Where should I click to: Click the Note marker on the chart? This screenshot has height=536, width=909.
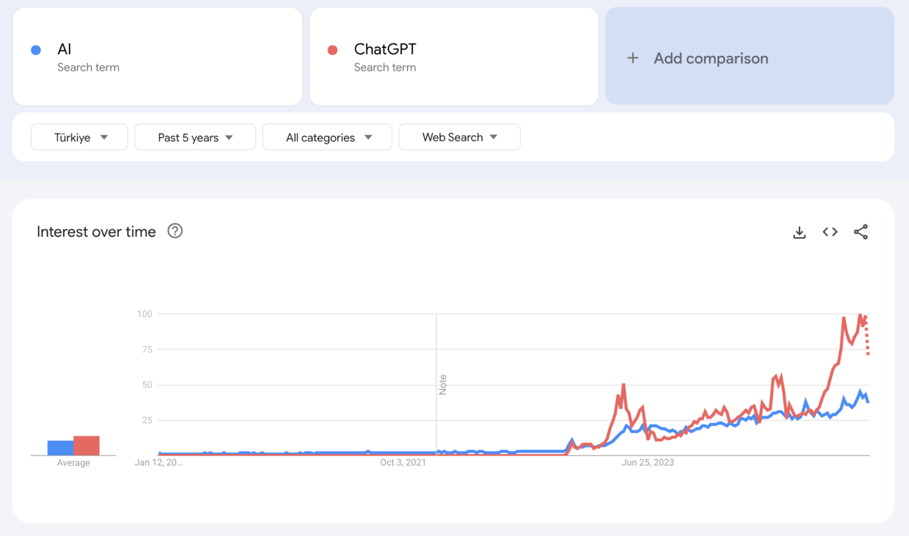pyautogui.click(x=442, y=385)
